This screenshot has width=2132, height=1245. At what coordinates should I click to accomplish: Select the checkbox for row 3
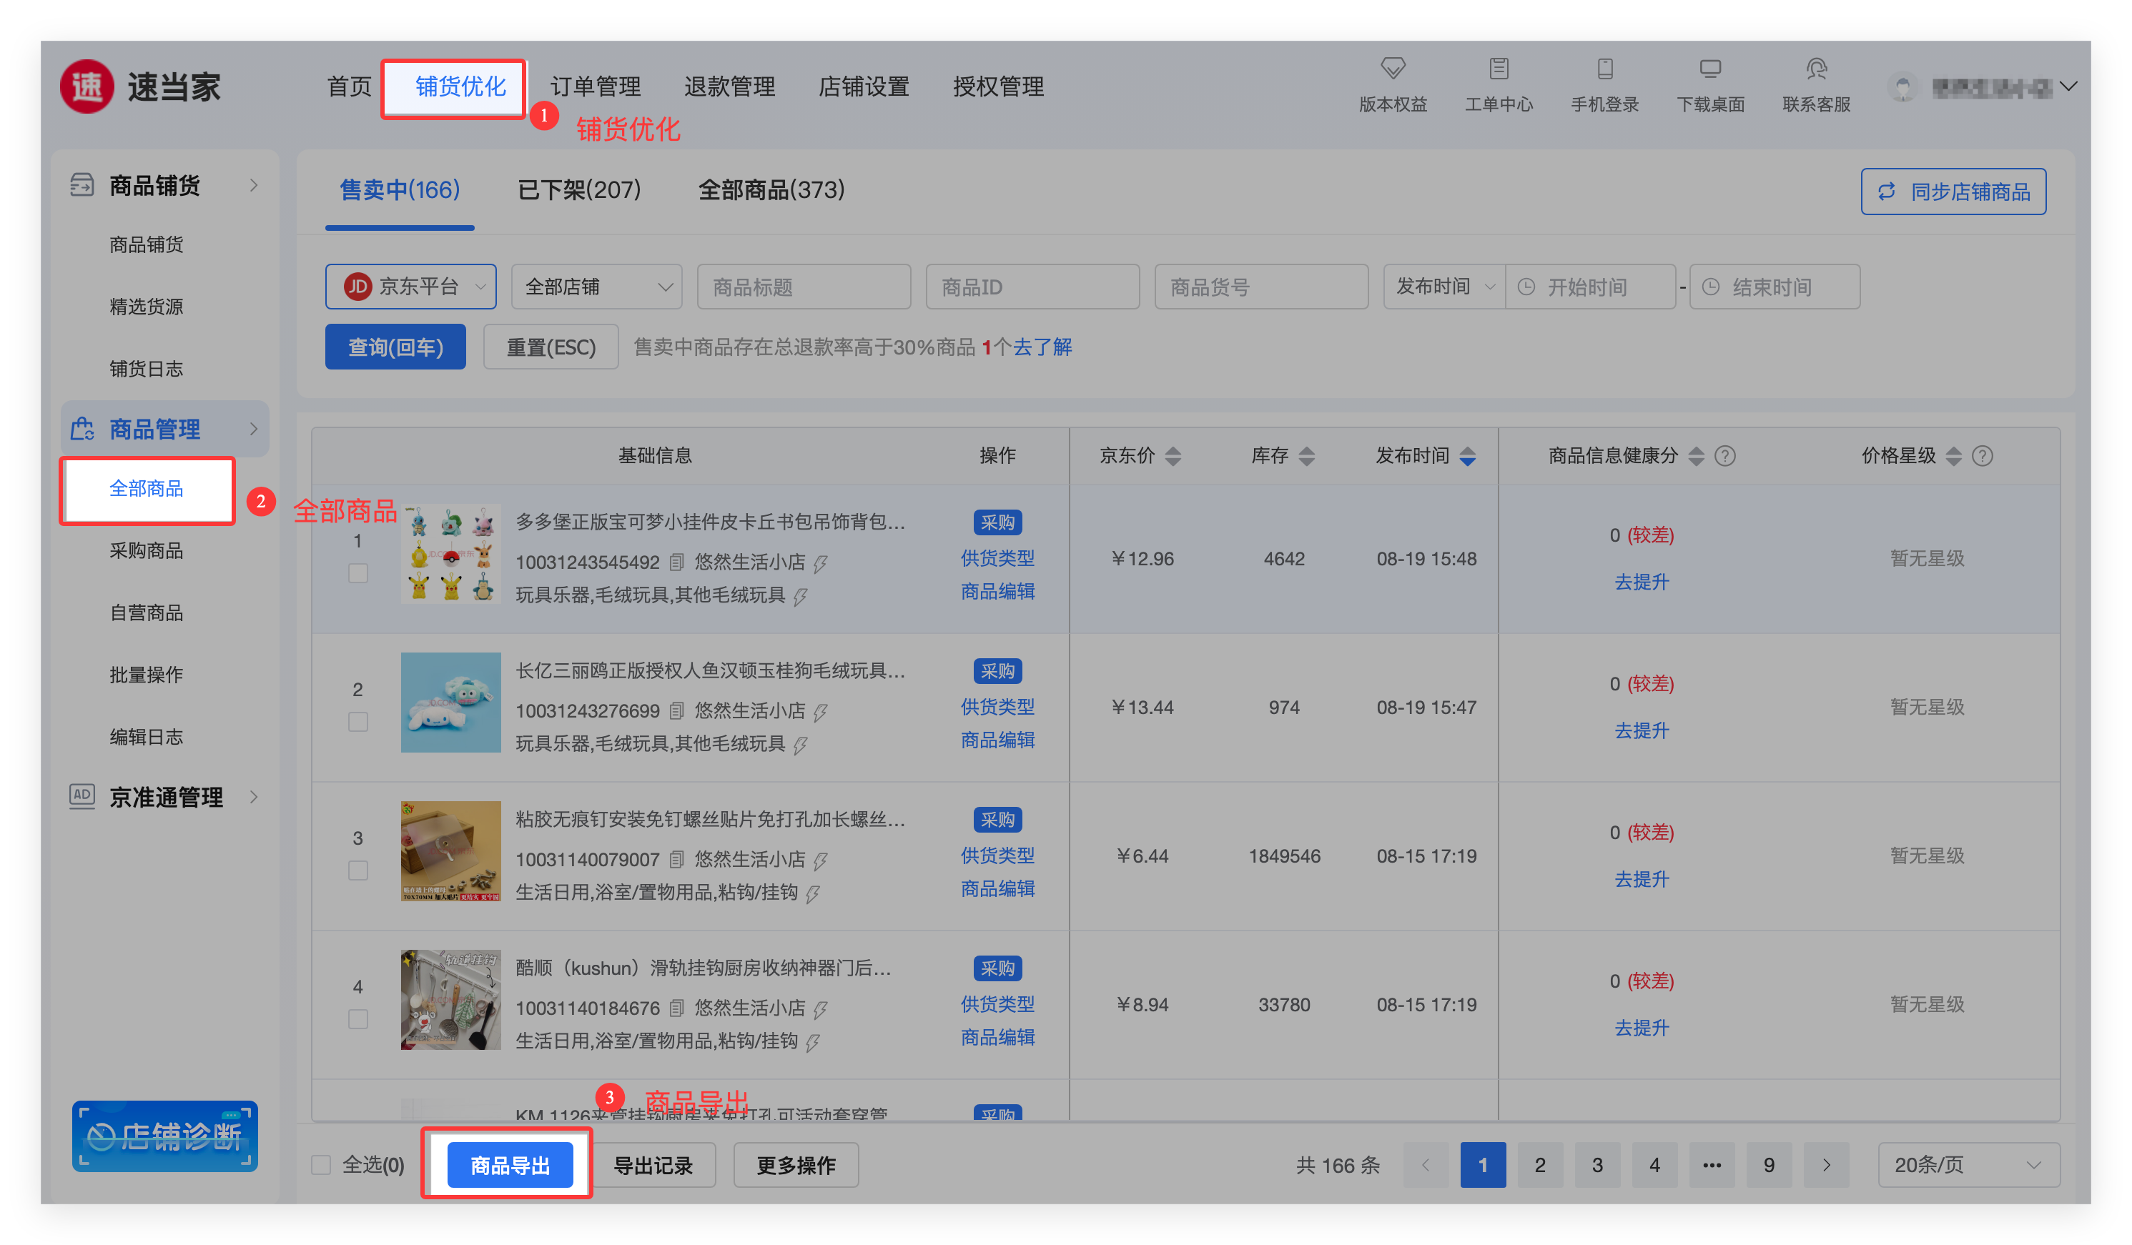click(358, 871)
